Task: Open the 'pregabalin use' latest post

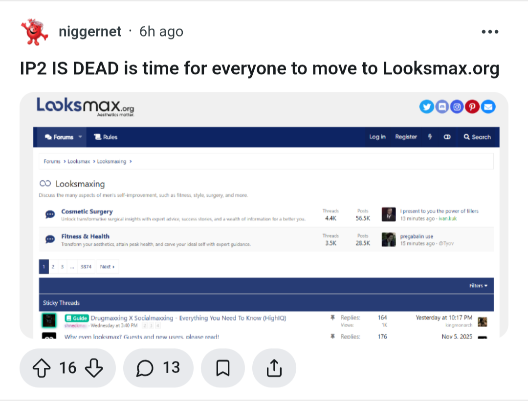Action: tap(416, 236)
